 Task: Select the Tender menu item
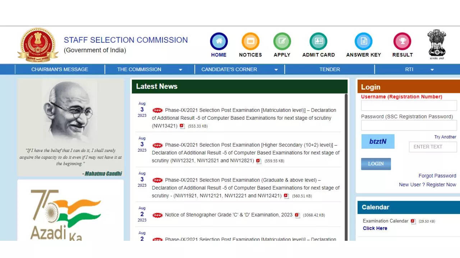[330, 70]
